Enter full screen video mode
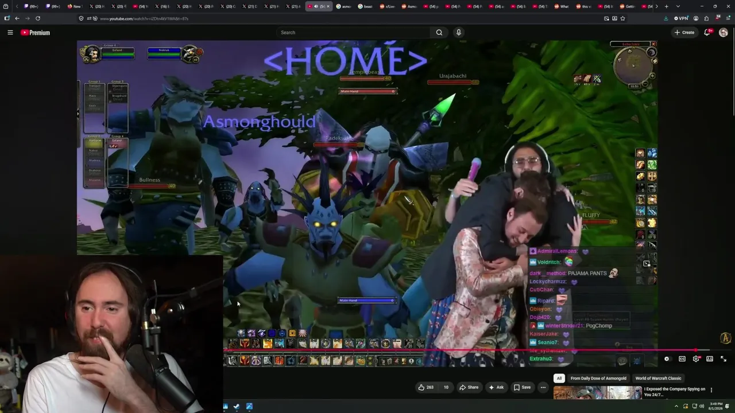Image resolution: width=735 pixels, height=413 pixels. click(724, 359)
